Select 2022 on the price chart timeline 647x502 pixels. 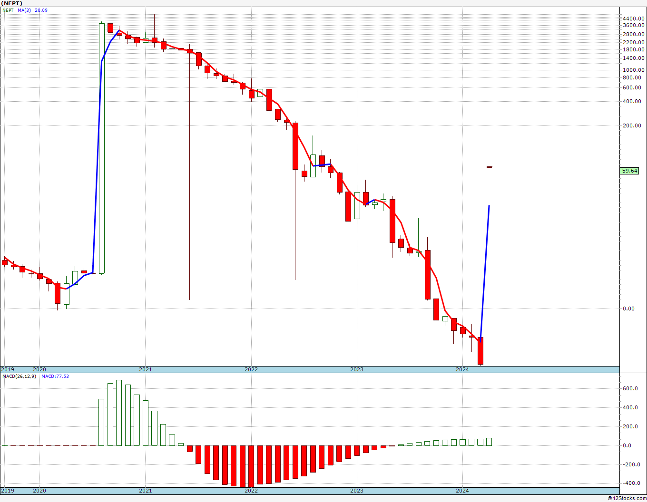coord(251,369)
